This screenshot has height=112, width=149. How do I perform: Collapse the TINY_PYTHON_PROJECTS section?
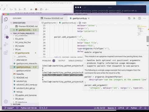tap(24, 33)
